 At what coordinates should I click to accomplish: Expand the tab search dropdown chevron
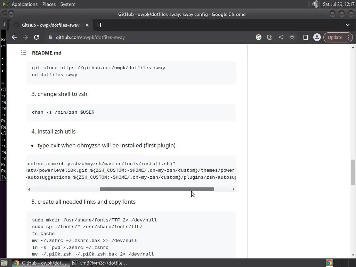tap(348, 25)
